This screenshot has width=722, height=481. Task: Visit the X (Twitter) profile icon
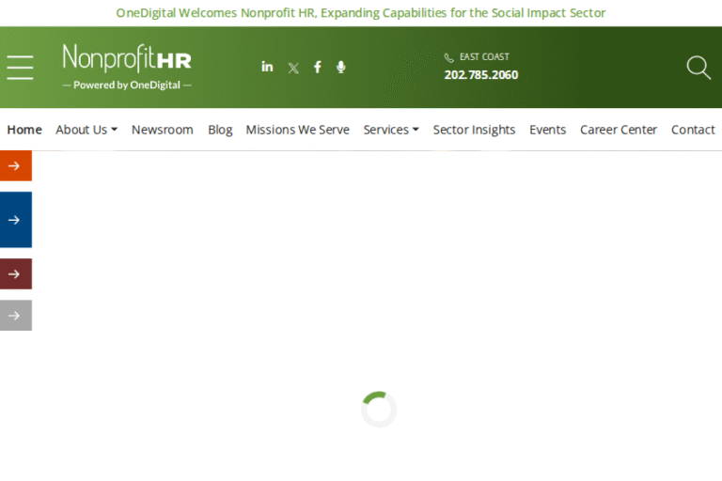click(x=293, y=68)
